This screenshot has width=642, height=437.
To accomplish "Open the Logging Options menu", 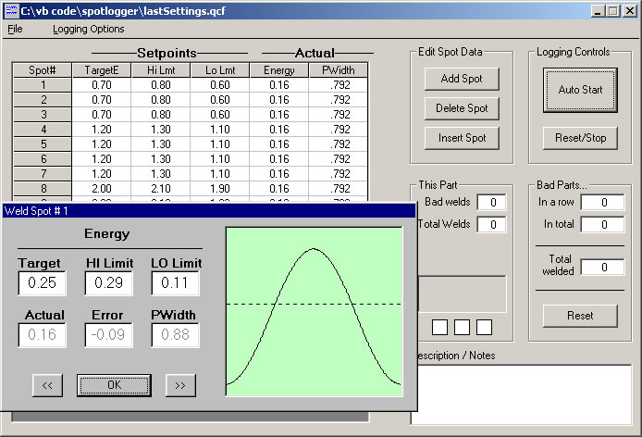I will point(89,29).
